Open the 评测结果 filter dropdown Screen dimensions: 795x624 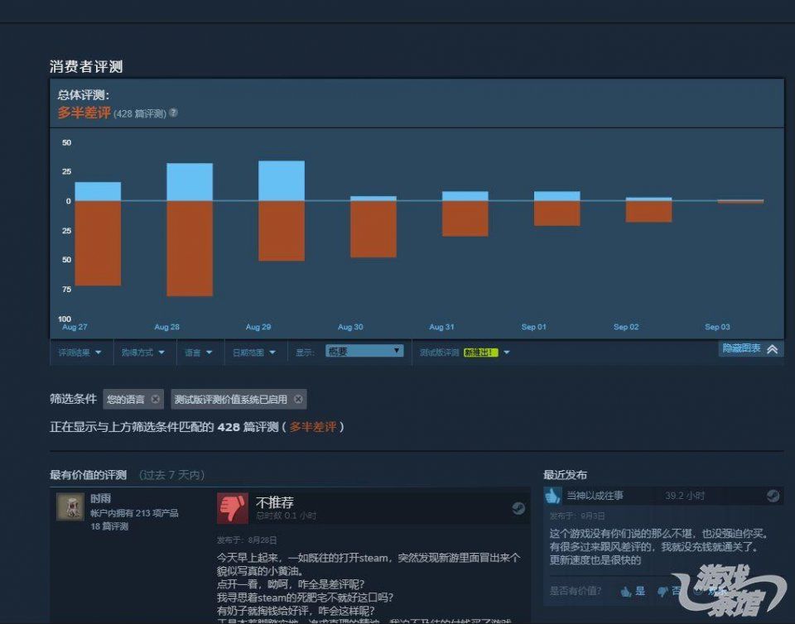(80, 353)
